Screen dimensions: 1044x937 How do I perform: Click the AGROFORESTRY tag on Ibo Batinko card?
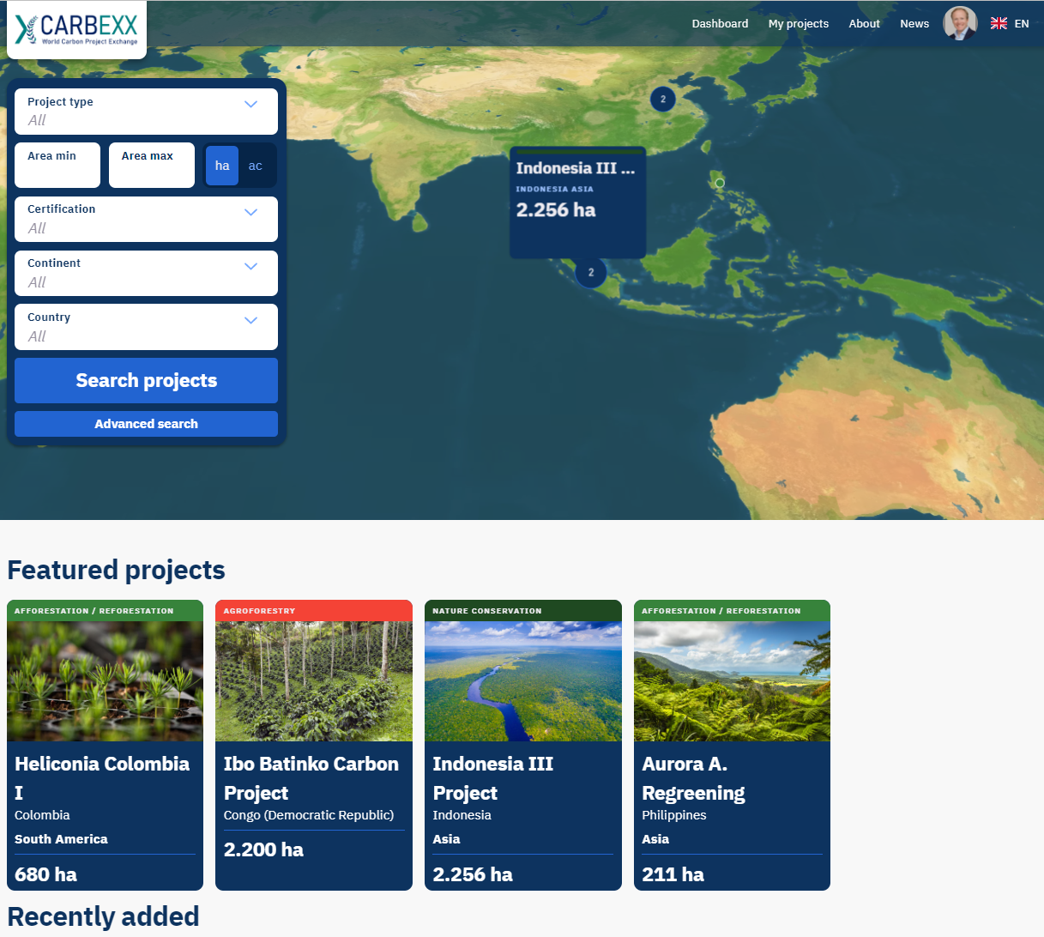259,611
